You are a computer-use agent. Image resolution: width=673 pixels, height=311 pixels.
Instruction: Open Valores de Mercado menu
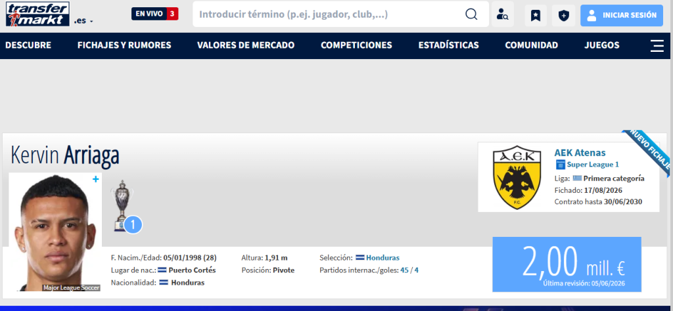246,45
